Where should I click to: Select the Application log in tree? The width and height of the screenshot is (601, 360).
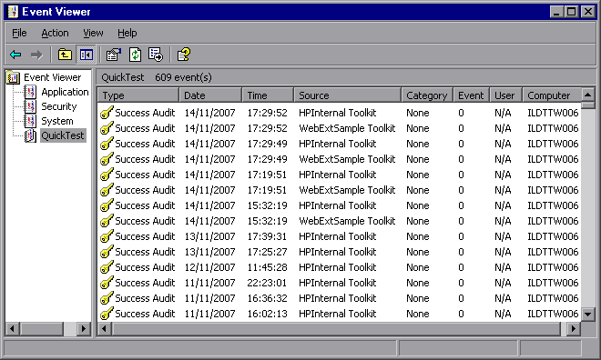coord(65,92)
